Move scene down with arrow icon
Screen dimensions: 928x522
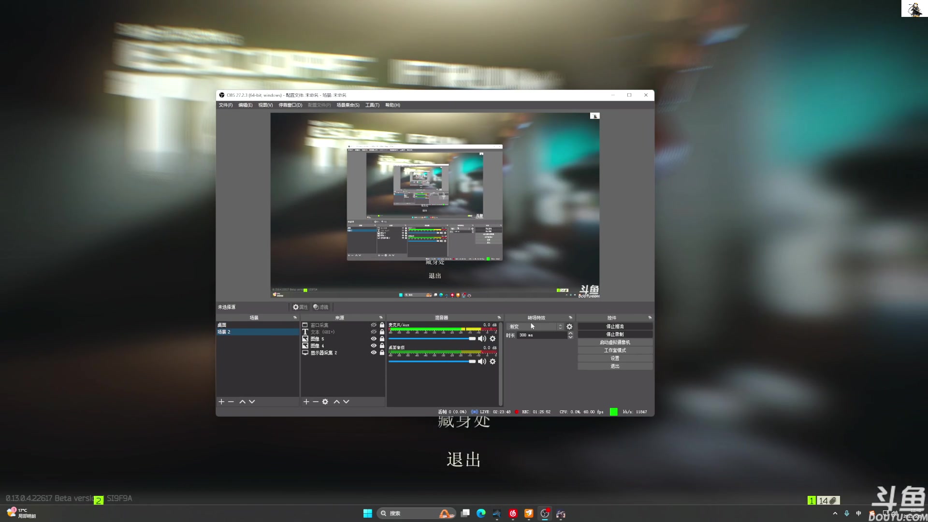click(x=252, y=402)
